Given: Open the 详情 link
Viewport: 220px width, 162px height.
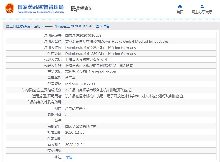Looking at the screenshot, I should point(69,157).
